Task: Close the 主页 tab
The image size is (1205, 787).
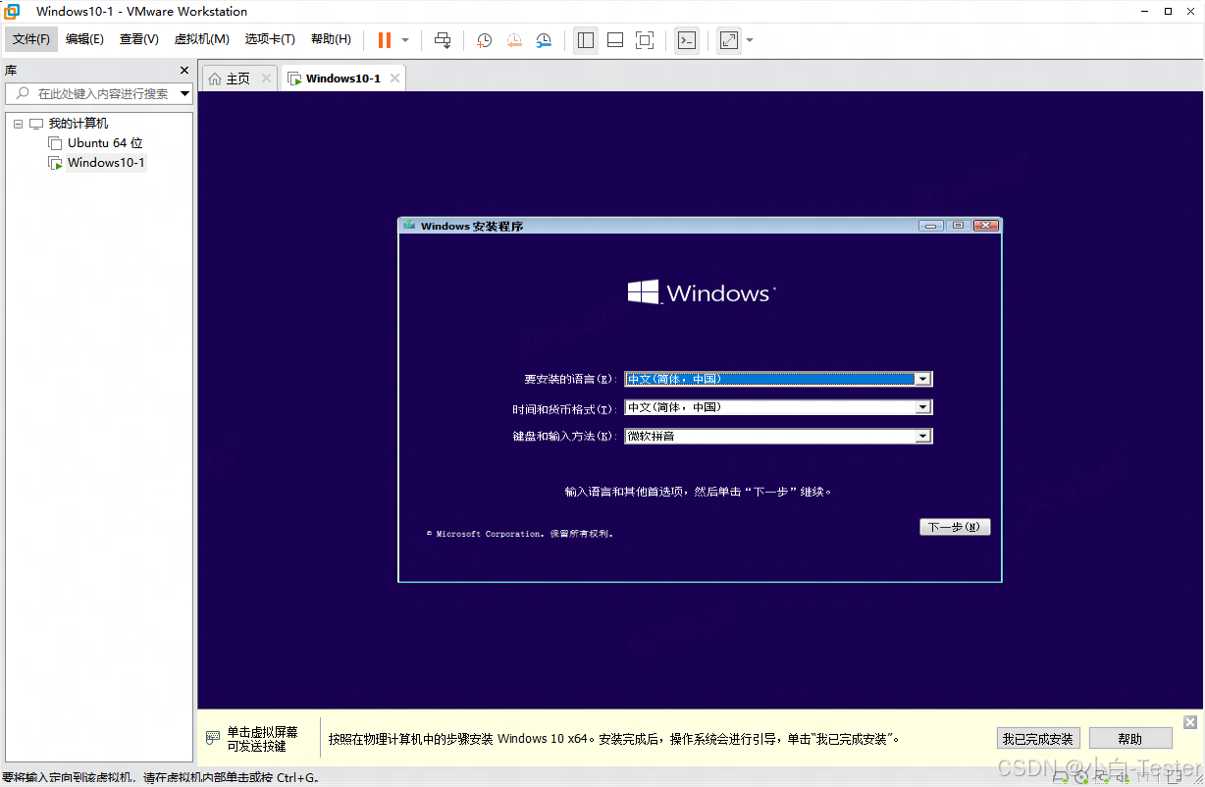Action: pyautogui.click(x=266, y=79)
